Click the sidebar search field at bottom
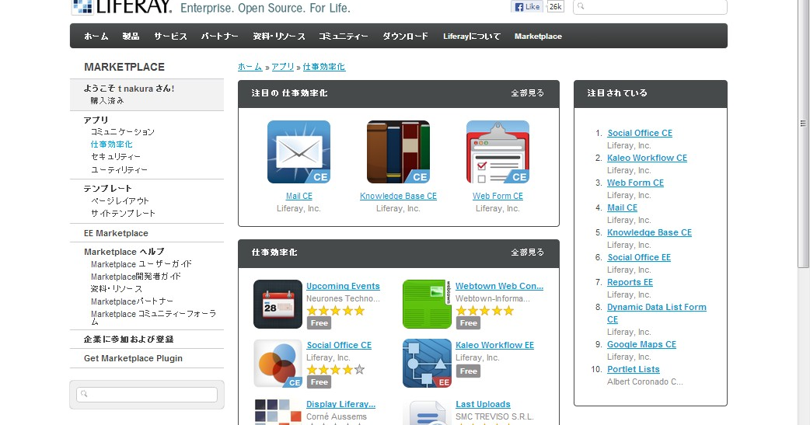The width and height of the screenshot is (810, 425). [147, 394]
